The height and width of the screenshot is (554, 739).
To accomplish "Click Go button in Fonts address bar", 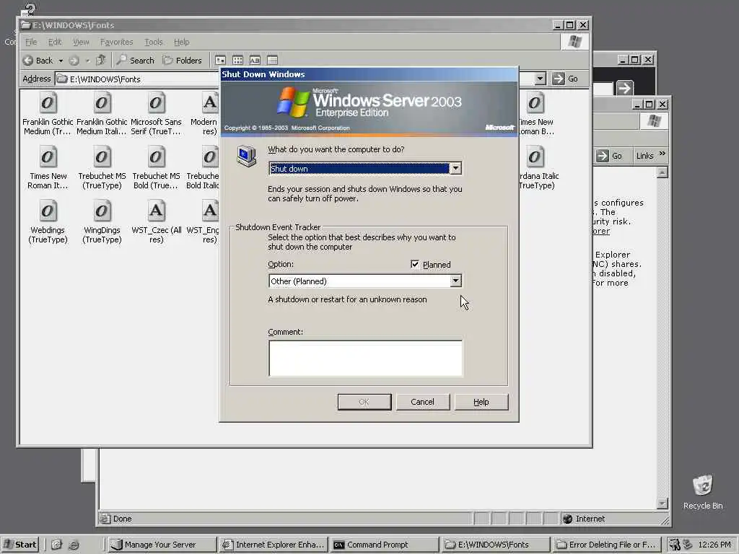I will [565, 79].
